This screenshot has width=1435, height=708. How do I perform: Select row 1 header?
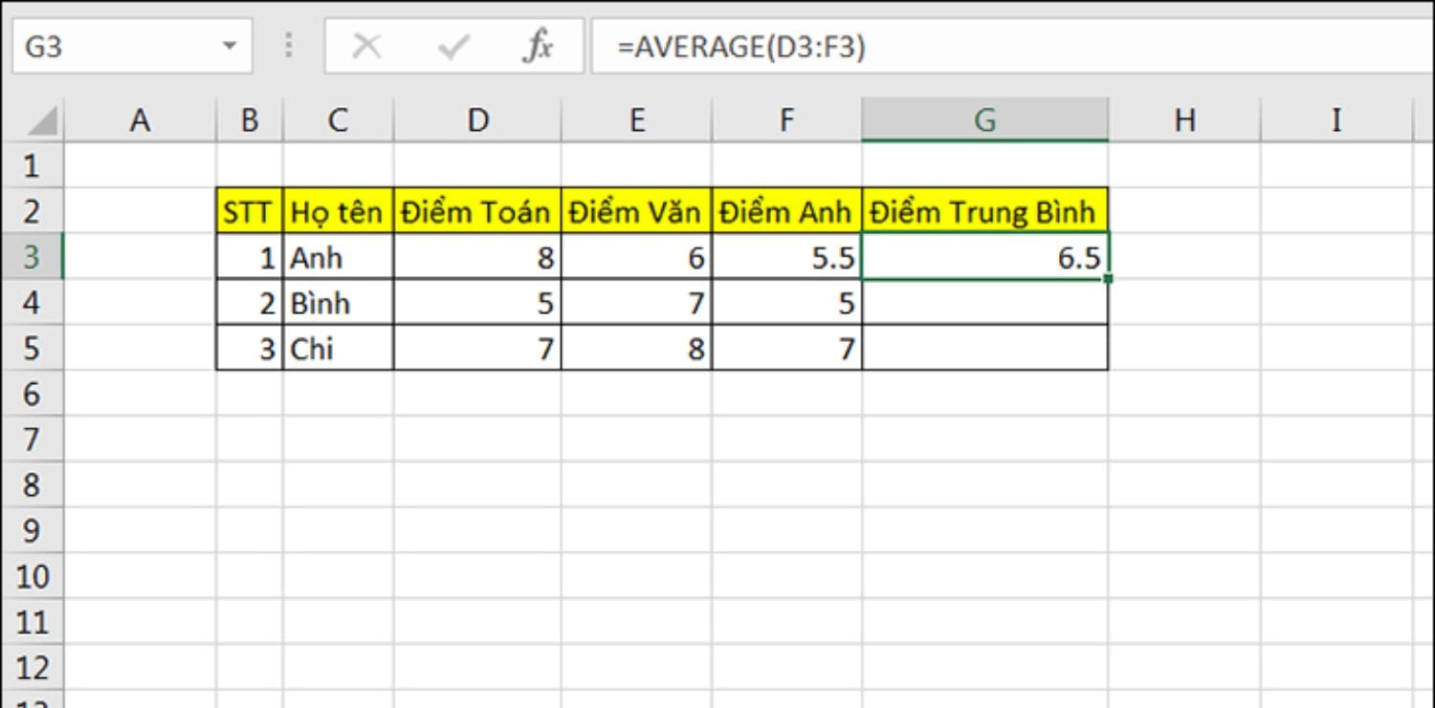[32, 165]
